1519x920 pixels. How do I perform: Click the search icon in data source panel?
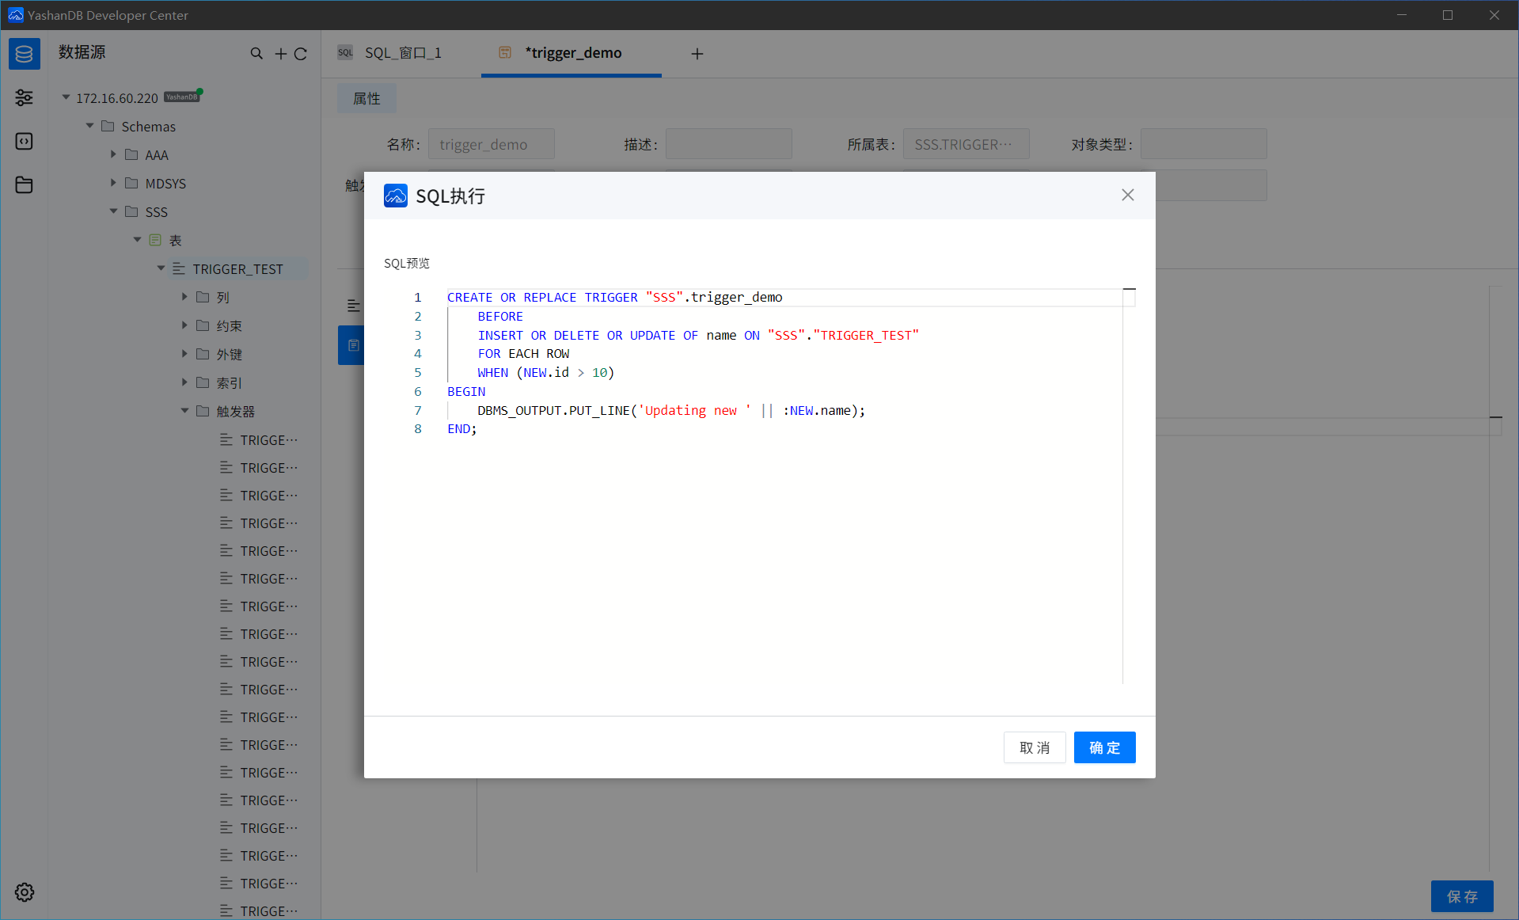[256, 54]
